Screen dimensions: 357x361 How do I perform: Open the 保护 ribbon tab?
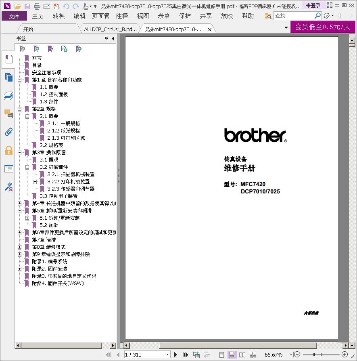tap(185, 16)
